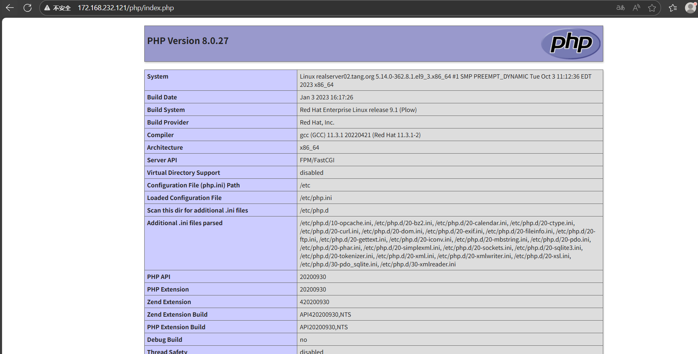Click the Server API label

click(162, 160)
